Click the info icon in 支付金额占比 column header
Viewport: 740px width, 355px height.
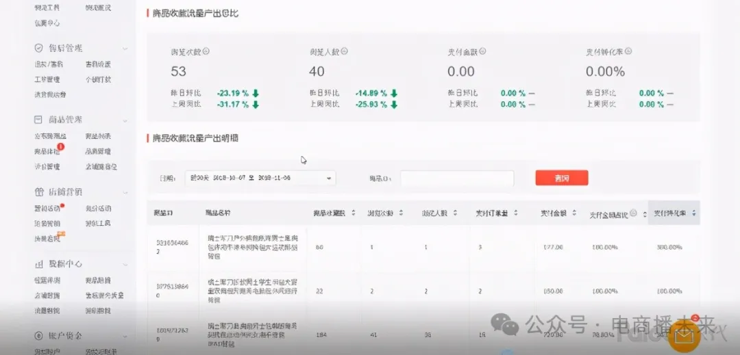coord(634,213)
